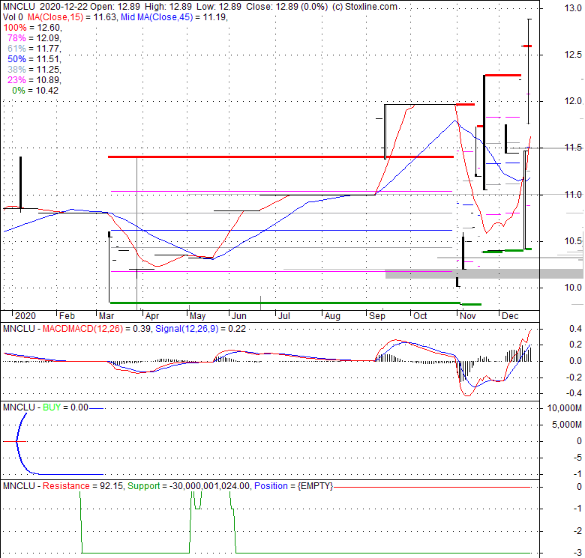Click the 10.5 price axis label

pyautogui.click(x=573, y=241)
